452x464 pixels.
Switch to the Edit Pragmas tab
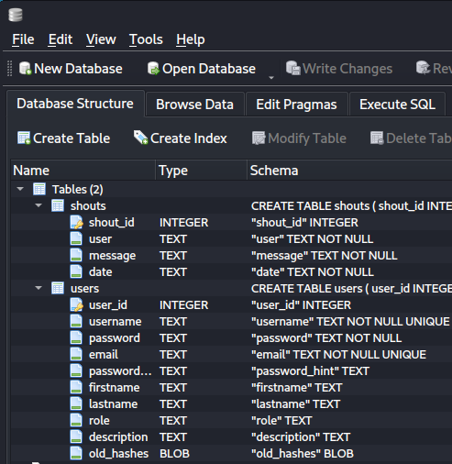(x=296, y=105)
